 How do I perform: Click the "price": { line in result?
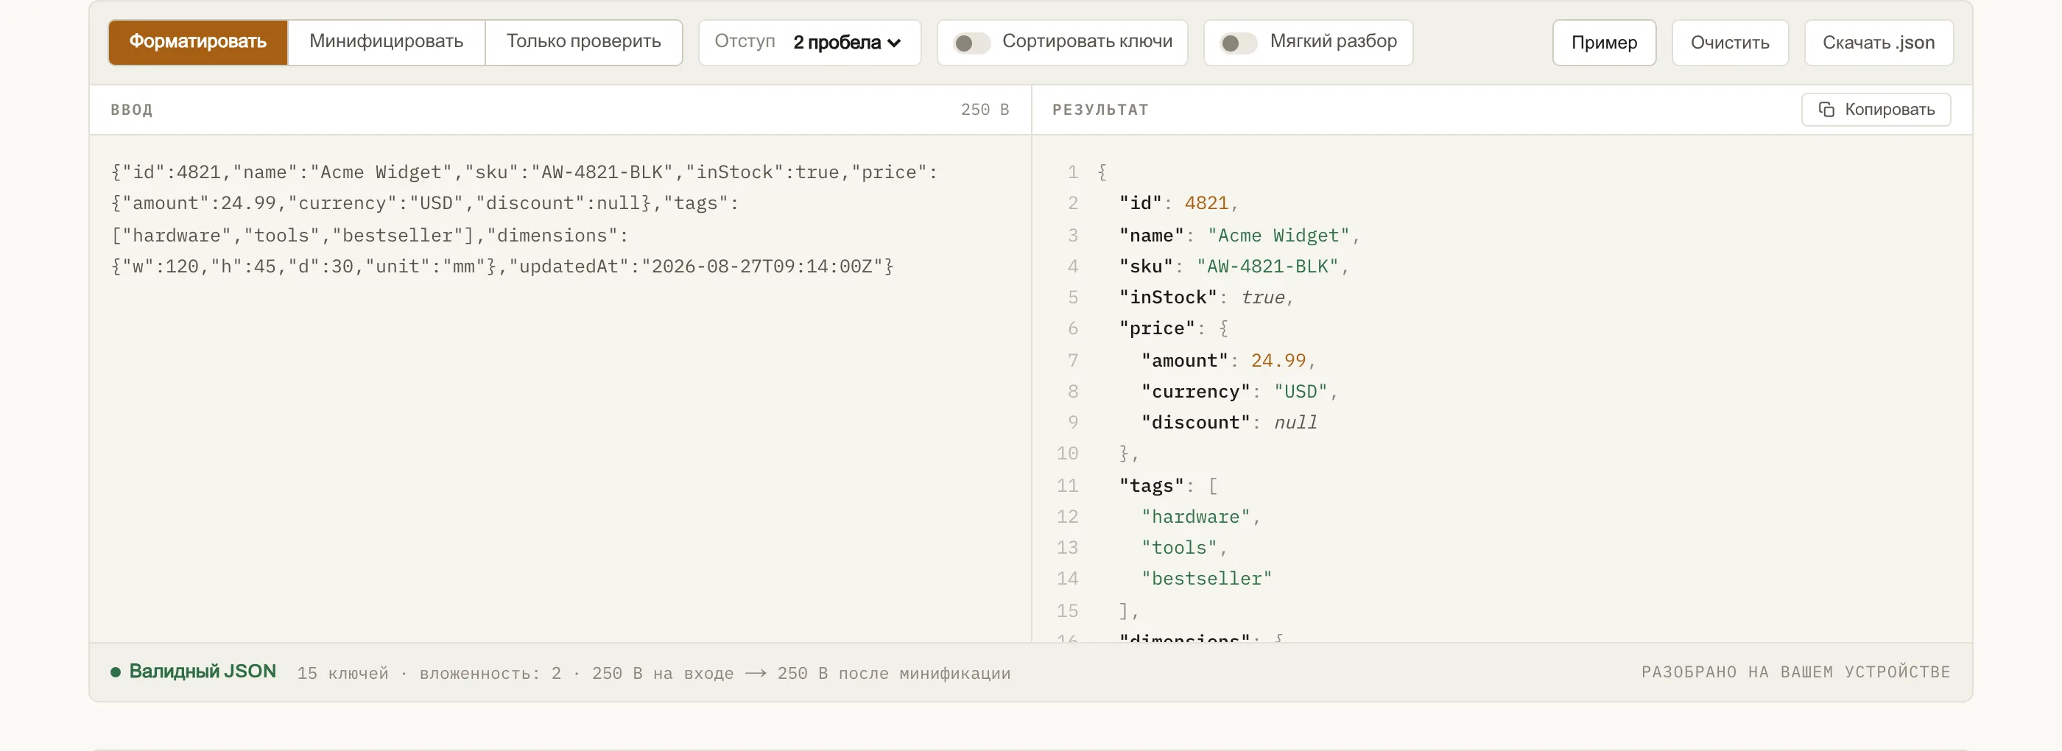pyautogui.click(x=1173, y=328)
